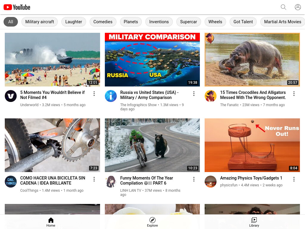Image resolution: width=305 pixels, height=229 pixels.
Task: Open options menu for Russia vs USA video
Action: (x=194, y=94)
